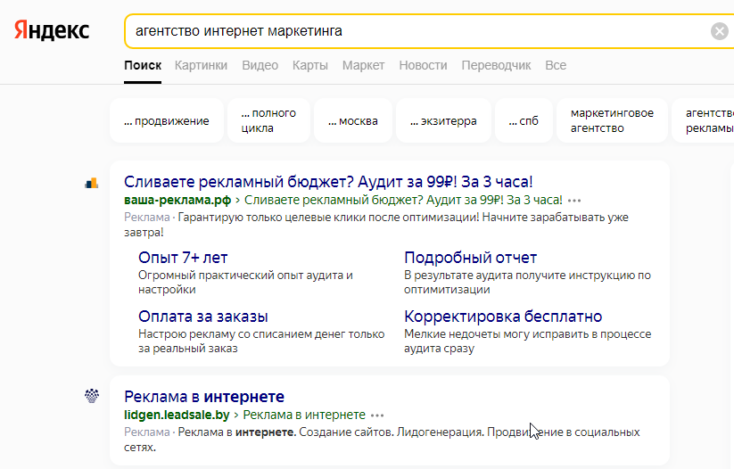
Task: Select the '... полного цикла' suggestion chip
Action: coord(268,120)
